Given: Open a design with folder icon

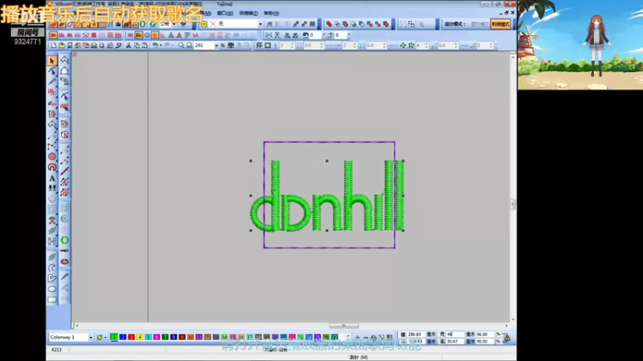Looking at the screenshot, I should click(62, 46).
